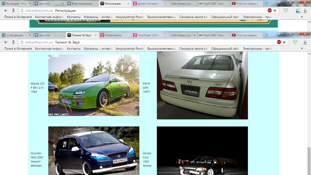Go back in lower Тюнинг & Звук window
This screenshot has height=175, width=311.
[x=6, y=42]
